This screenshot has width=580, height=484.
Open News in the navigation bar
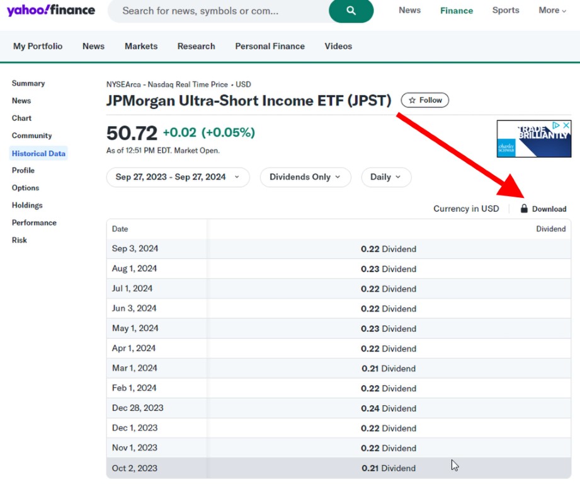point(93,46)
